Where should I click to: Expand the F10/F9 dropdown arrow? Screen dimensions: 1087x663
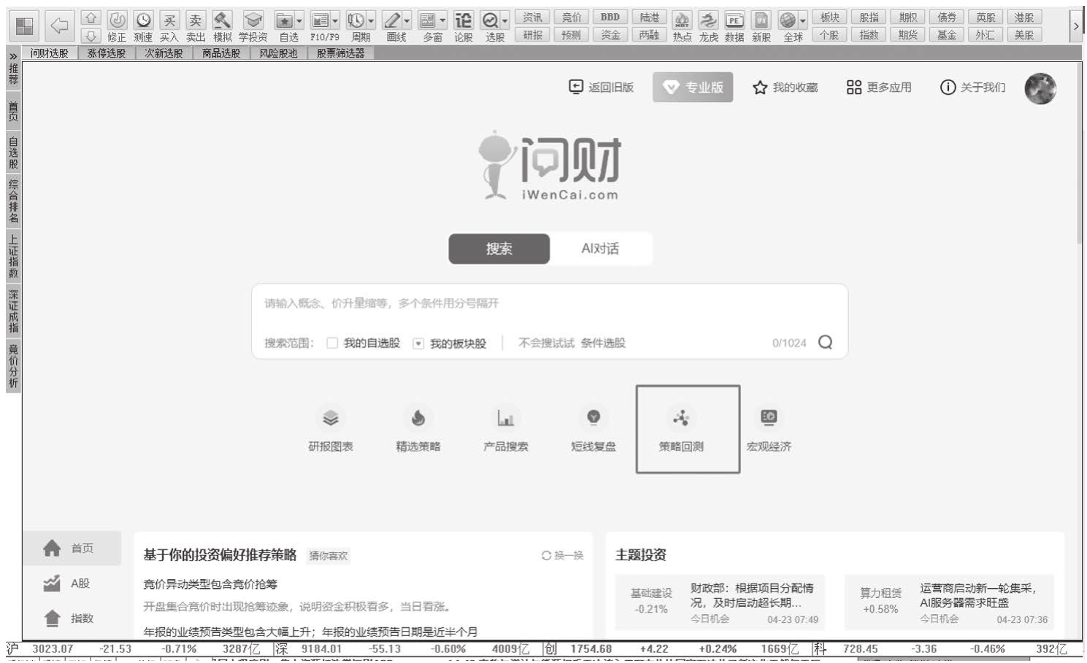point(335,20)
